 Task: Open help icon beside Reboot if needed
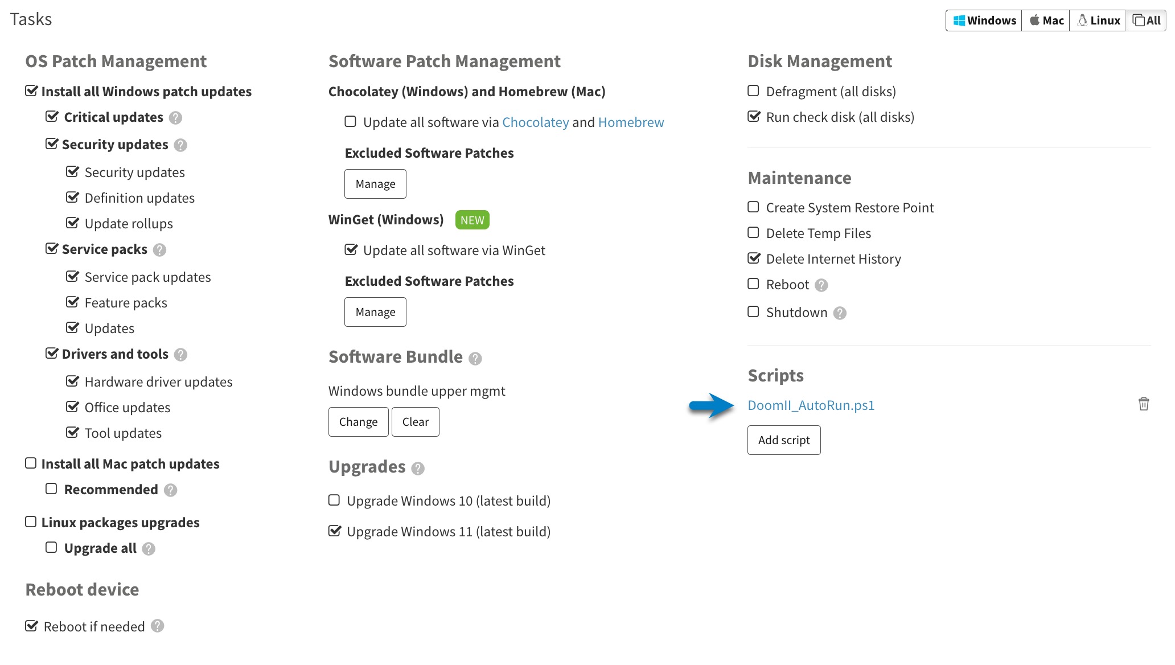[158, 626]
